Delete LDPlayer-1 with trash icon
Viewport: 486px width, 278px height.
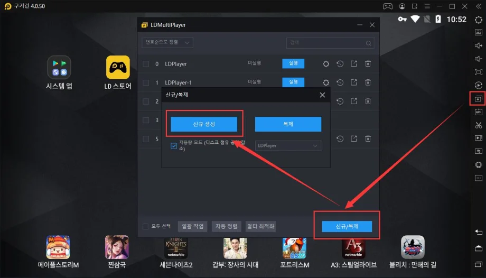[x=368, y=82]
